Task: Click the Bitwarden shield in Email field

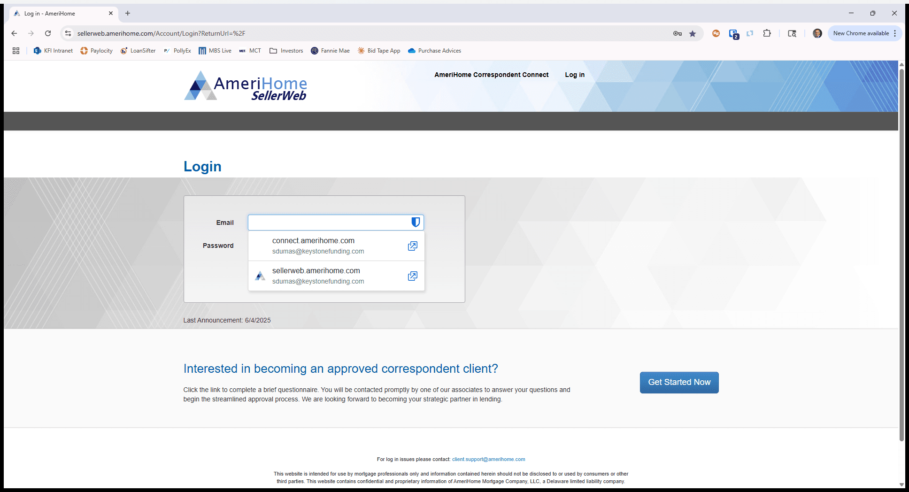Action: point(416,222)
